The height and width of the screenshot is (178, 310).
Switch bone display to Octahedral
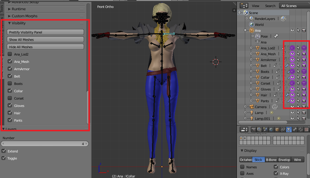click(246, 160)
